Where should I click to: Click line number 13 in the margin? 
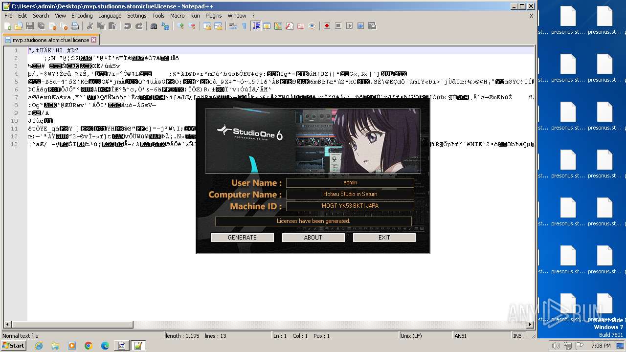pos(15,144)
